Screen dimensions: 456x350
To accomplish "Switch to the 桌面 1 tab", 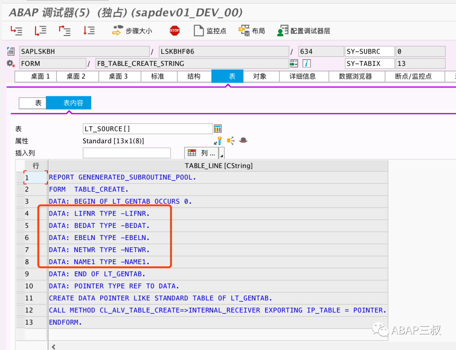I will click(x=36, y=76).
